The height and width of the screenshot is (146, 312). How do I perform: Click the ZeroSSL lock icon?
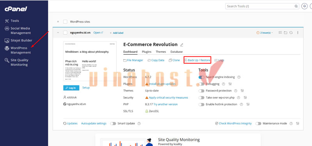click(x=147, y=111)
